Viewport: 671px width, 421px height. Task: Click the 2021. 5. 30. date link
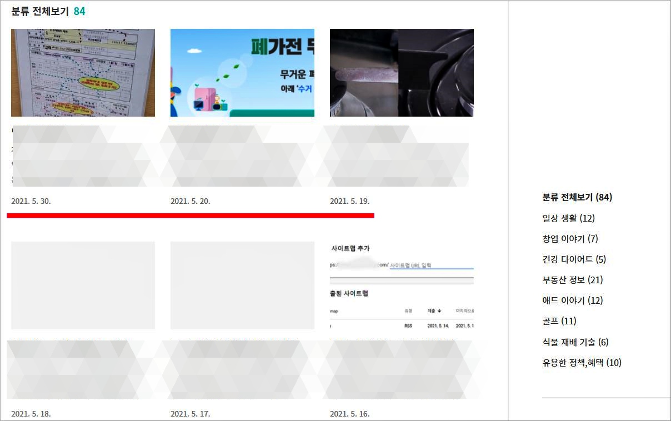[31, 201]
